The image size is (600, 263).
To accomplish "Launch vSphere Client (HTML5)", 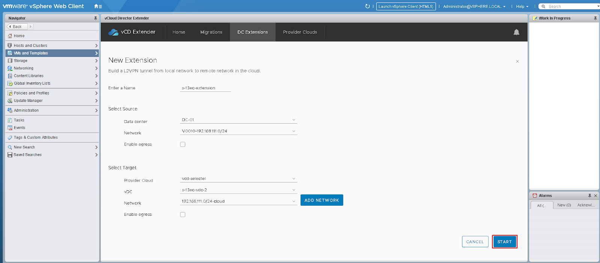I will pyautogui.click(x=406, y=6).
